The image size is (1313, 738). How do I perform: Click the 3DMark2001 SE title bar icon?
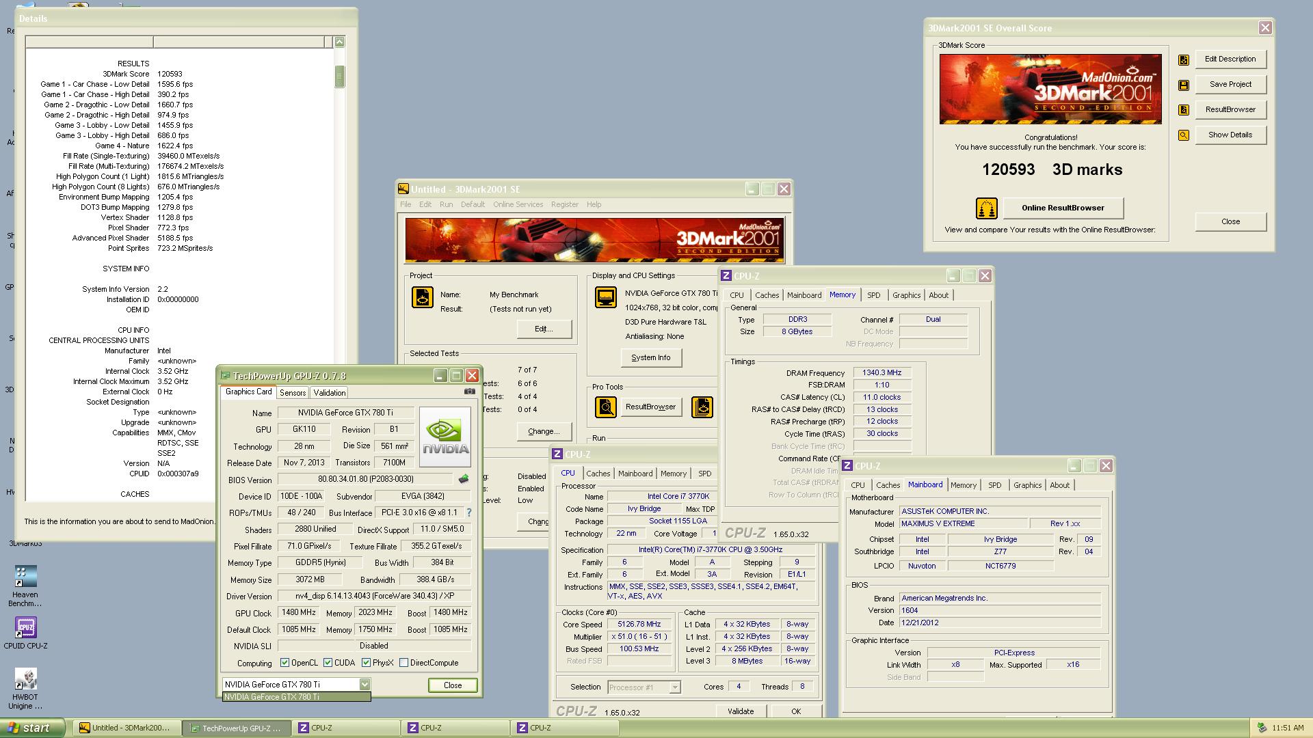(x=404, y=189)
